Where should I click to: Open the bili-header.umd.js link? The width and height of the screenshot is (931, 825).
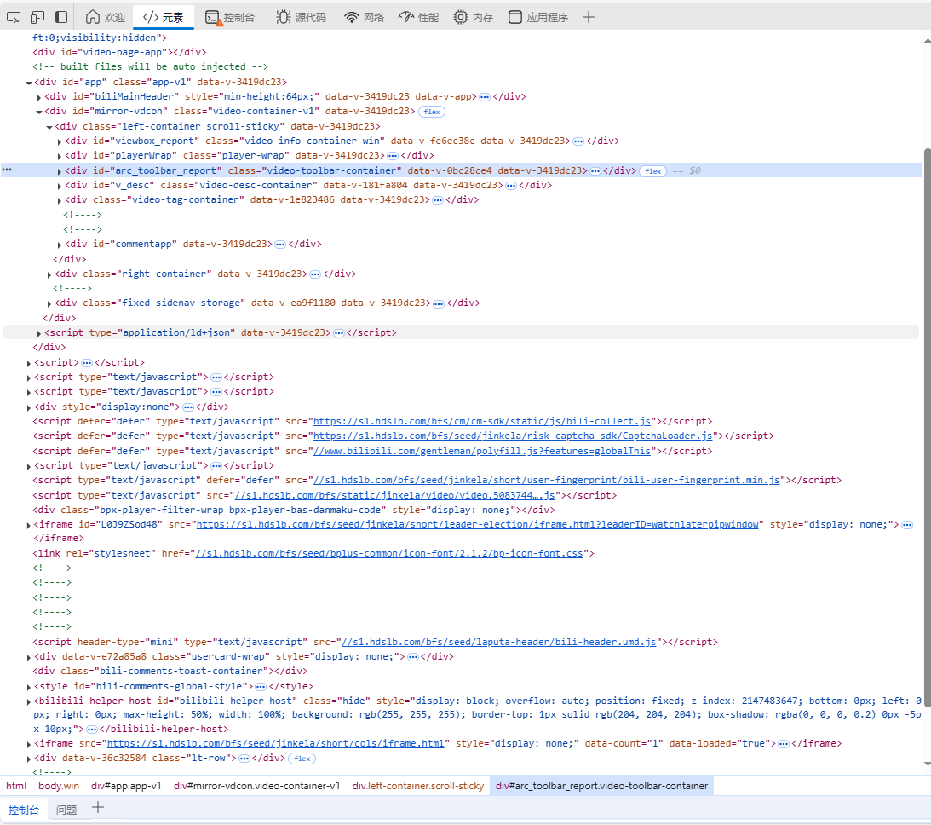coord(499,642)
